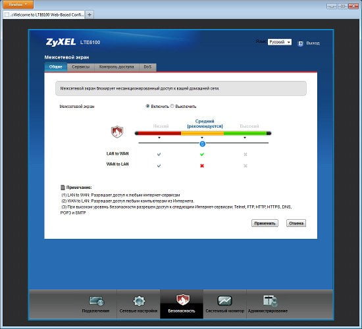Click the grey WAN to LAN cross under Высокий
Screen dimensions: 362x329
click(x=246, y=166)
